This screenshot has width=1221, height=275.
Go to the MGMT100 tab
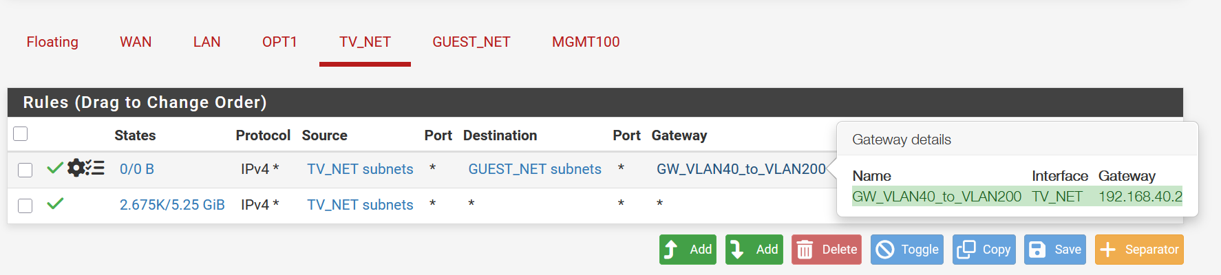[586, 42]
